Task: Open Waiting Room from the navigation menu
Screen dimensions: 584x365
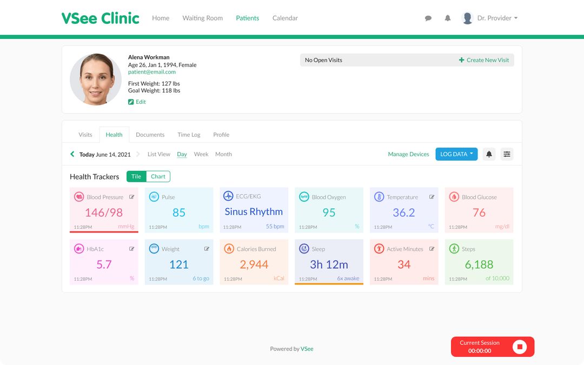Action: click(x=202, y=18)
